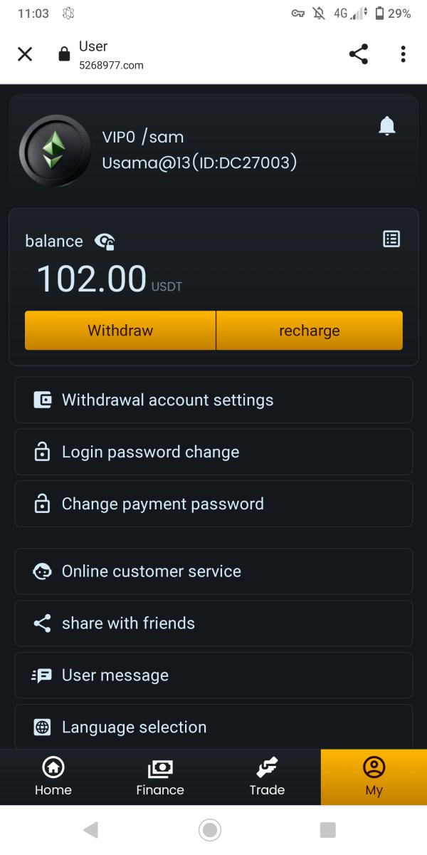Tap the share with friends icon
Image resolution: width=427 pixels, height=855 pixels.
pyautogui.click(x=43, y=623)
